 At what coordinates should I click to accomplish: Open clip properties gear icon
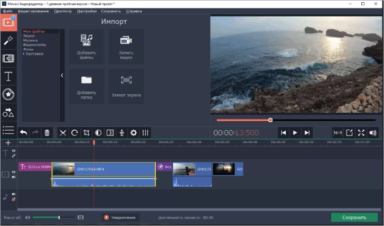[x=134, y=133]
